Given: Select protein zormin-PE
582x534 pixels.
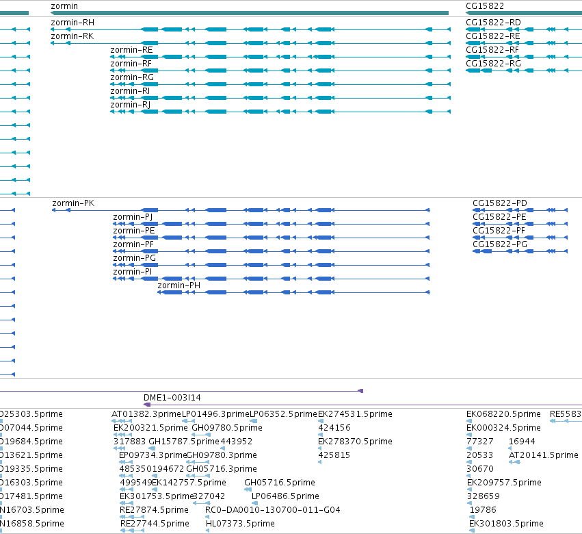Looking at the screenshot, I should click(133, 231).
